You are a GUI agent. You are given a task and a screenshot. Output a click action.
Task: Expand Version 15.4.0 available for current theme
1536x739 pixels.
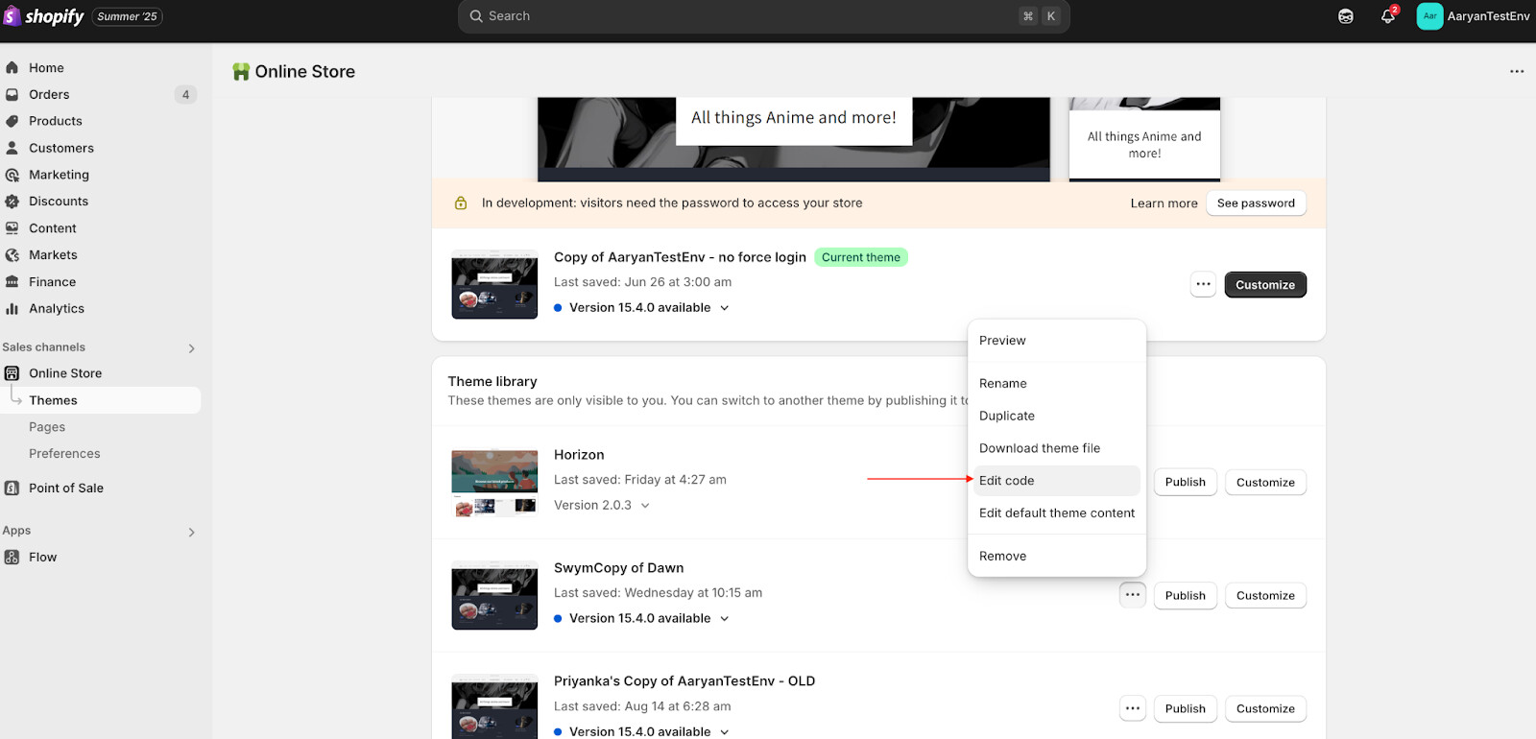pos(725,308)
